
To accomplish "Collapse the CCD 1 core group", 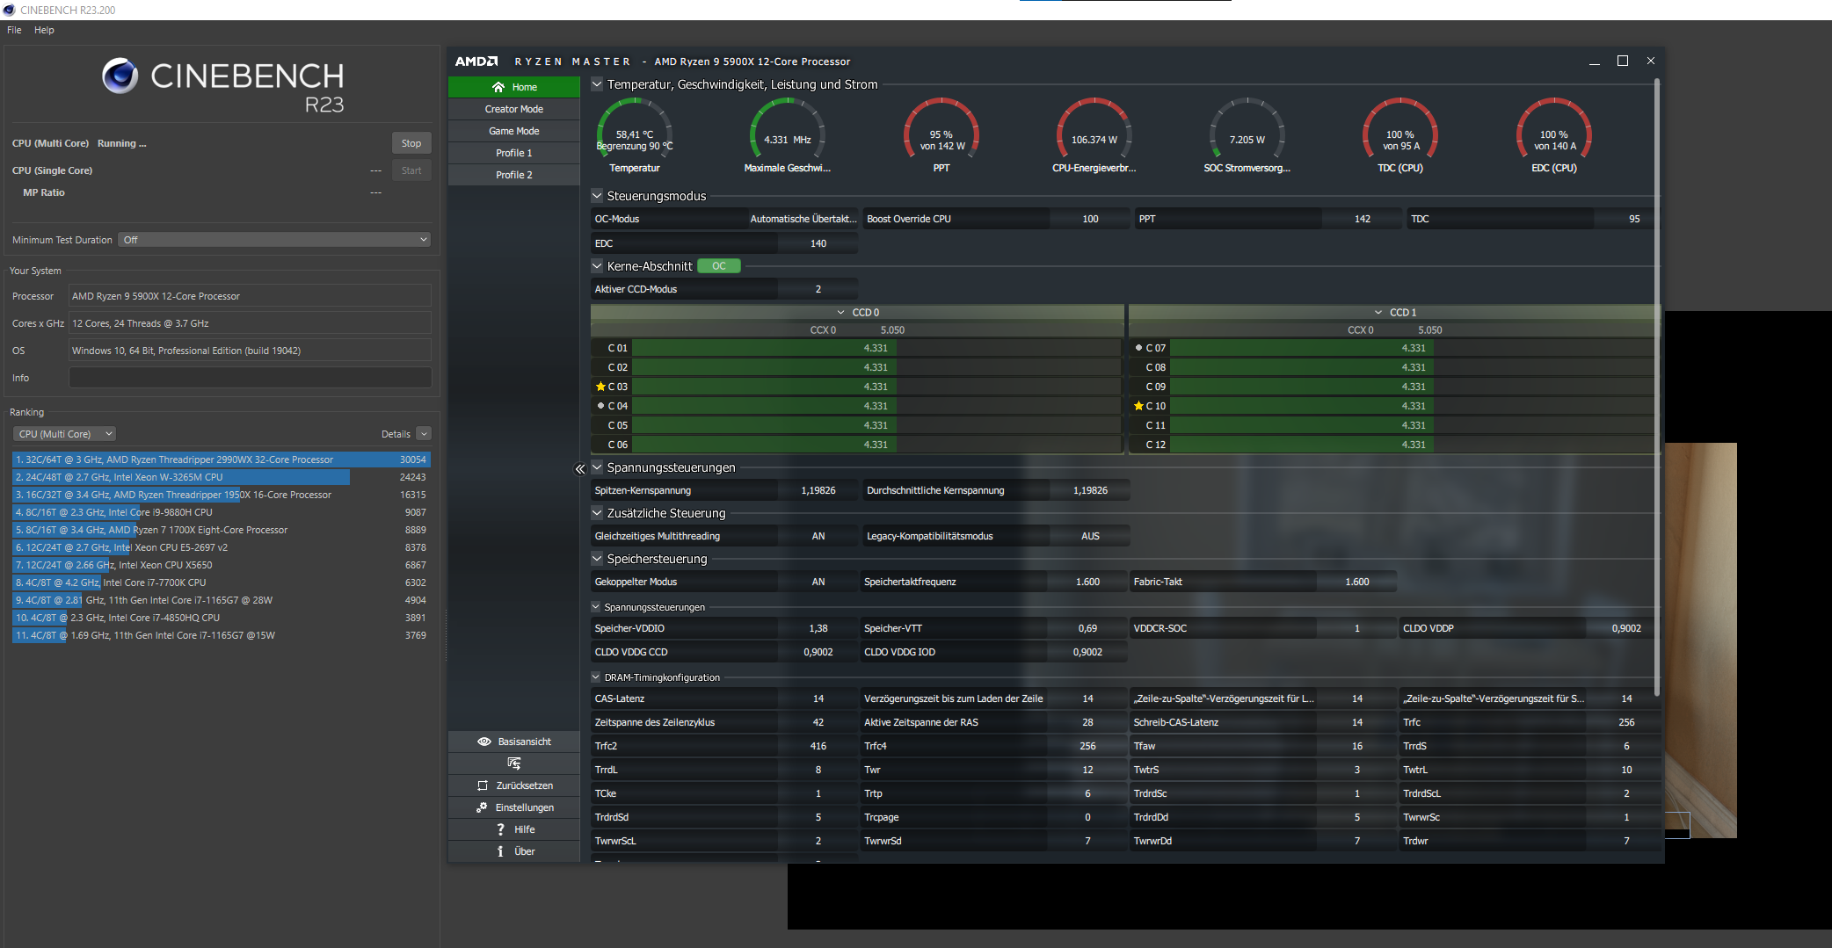I will (x=1378, y=313).
